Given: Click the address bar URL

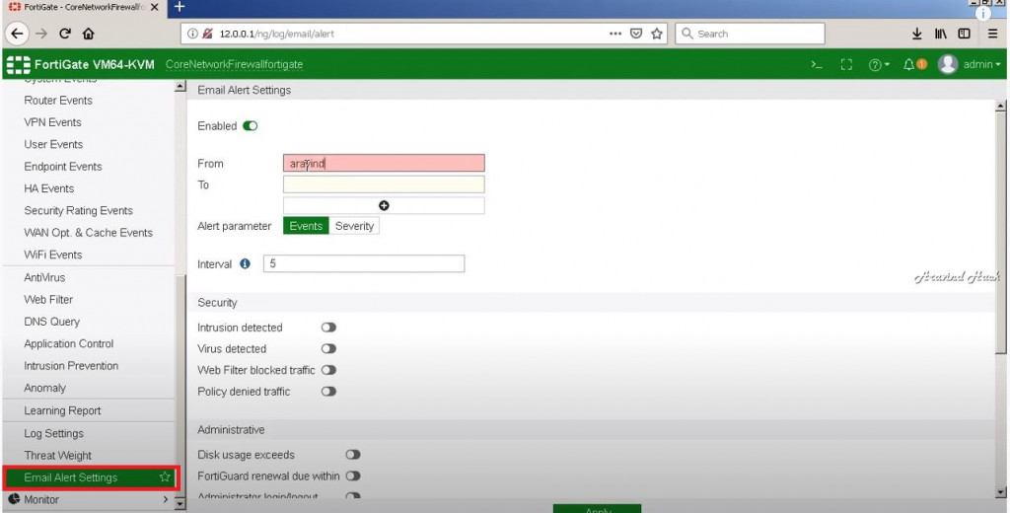Looking at the screenshot, I should [276, 34].
